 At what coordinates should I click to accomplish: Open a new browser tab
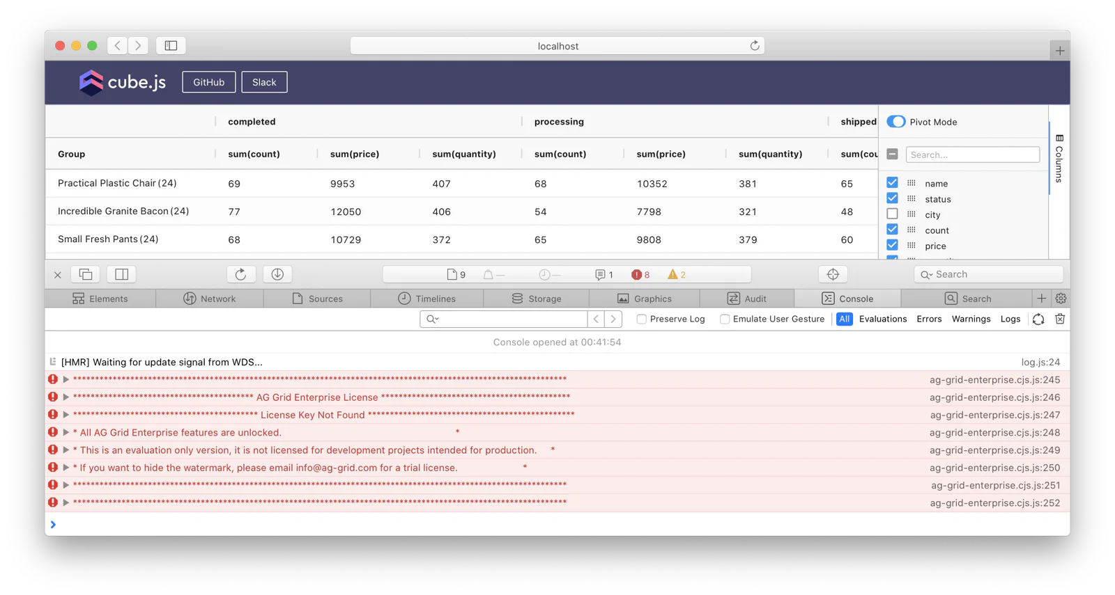pos(1059,51)
